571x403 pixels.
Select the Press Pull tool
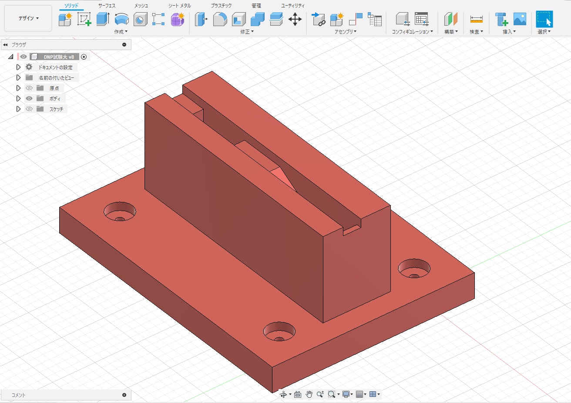201,19
